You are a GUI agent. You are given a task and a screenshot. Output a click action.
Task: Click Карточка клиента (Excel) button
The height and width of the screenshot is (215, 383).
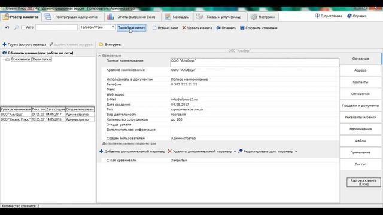click(x=364, y=182)
